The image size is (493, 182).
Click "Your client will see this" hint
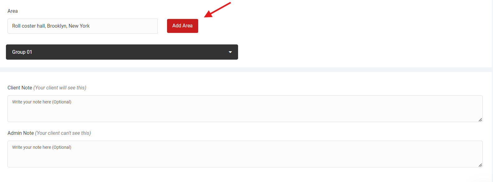point(60,88)
